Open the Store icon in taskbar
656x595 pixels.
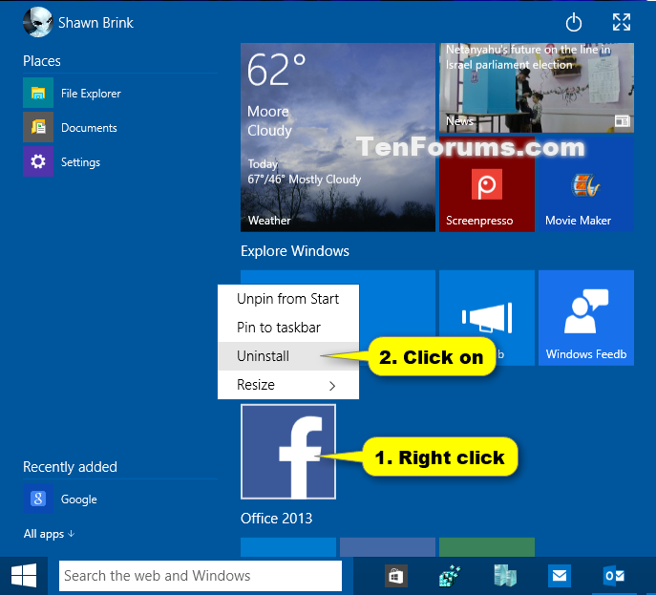click(395, 576)
